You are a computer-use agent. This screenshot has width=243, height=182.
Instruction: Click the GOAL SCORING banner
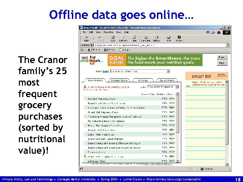click(x=155, y=60)
